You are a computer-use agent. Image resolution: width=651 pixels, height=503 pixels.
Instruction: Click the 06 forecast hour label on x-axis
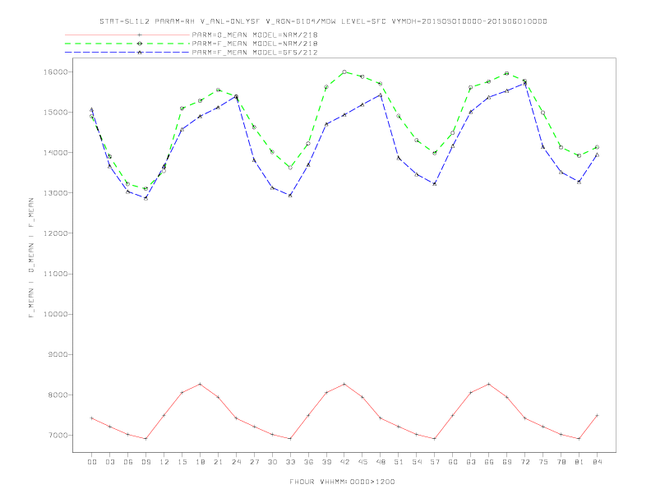128,462
